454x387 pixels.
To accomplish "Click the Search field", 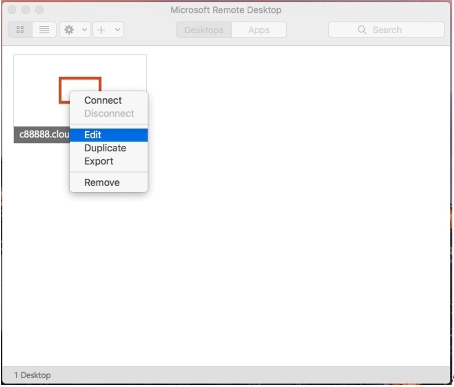I will (x=386, y=30).
